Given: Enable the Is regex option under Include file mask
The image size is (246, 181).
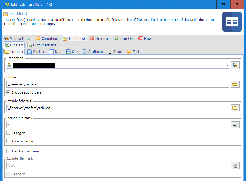Looking at the screenshot, I should [9, 133].
